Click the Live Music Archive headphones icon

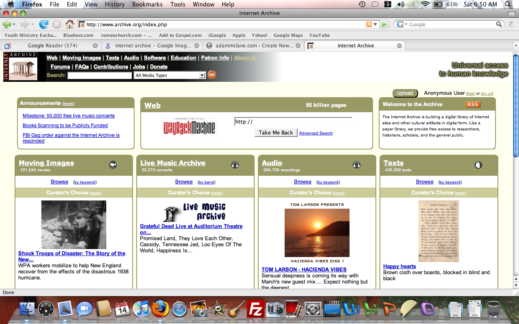pyautogui.click(x=235, y=165)
